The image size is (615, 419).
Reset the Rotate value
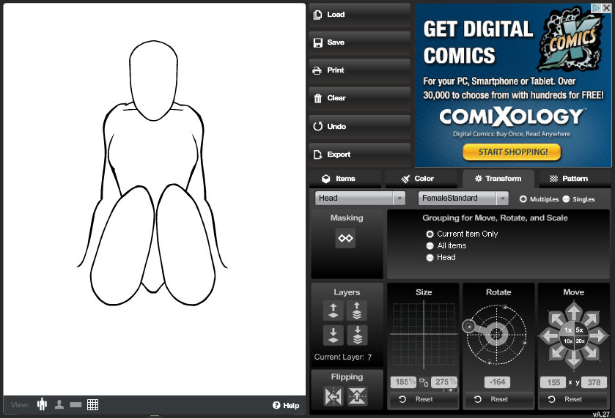click(498, 399)
